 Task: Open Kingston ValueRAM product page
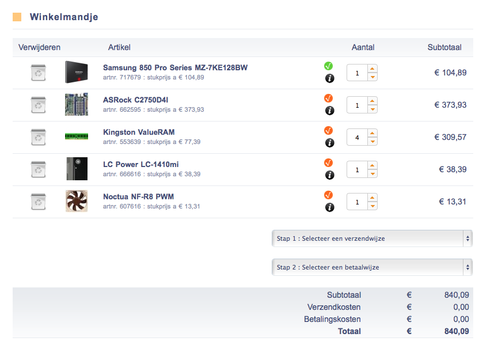pos(139,132)
